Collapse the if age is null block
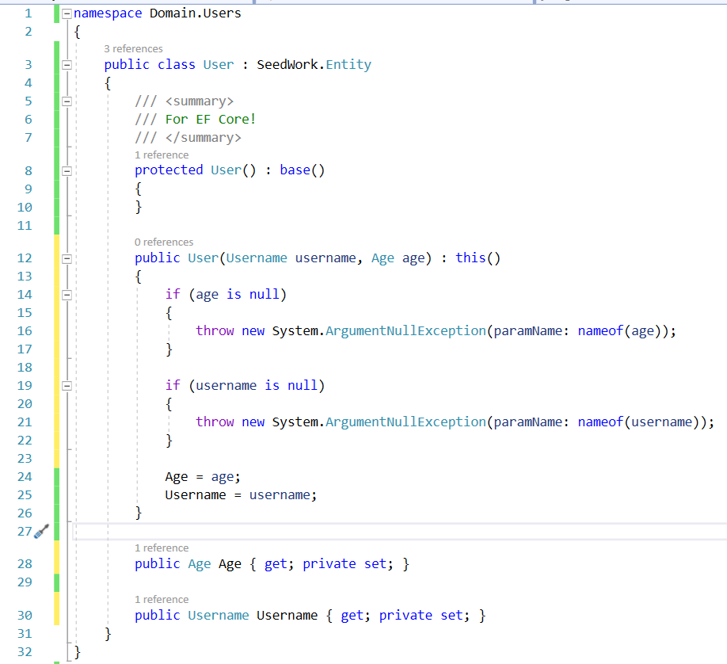The height and width of the screenshot is (664, 727). 67,294
